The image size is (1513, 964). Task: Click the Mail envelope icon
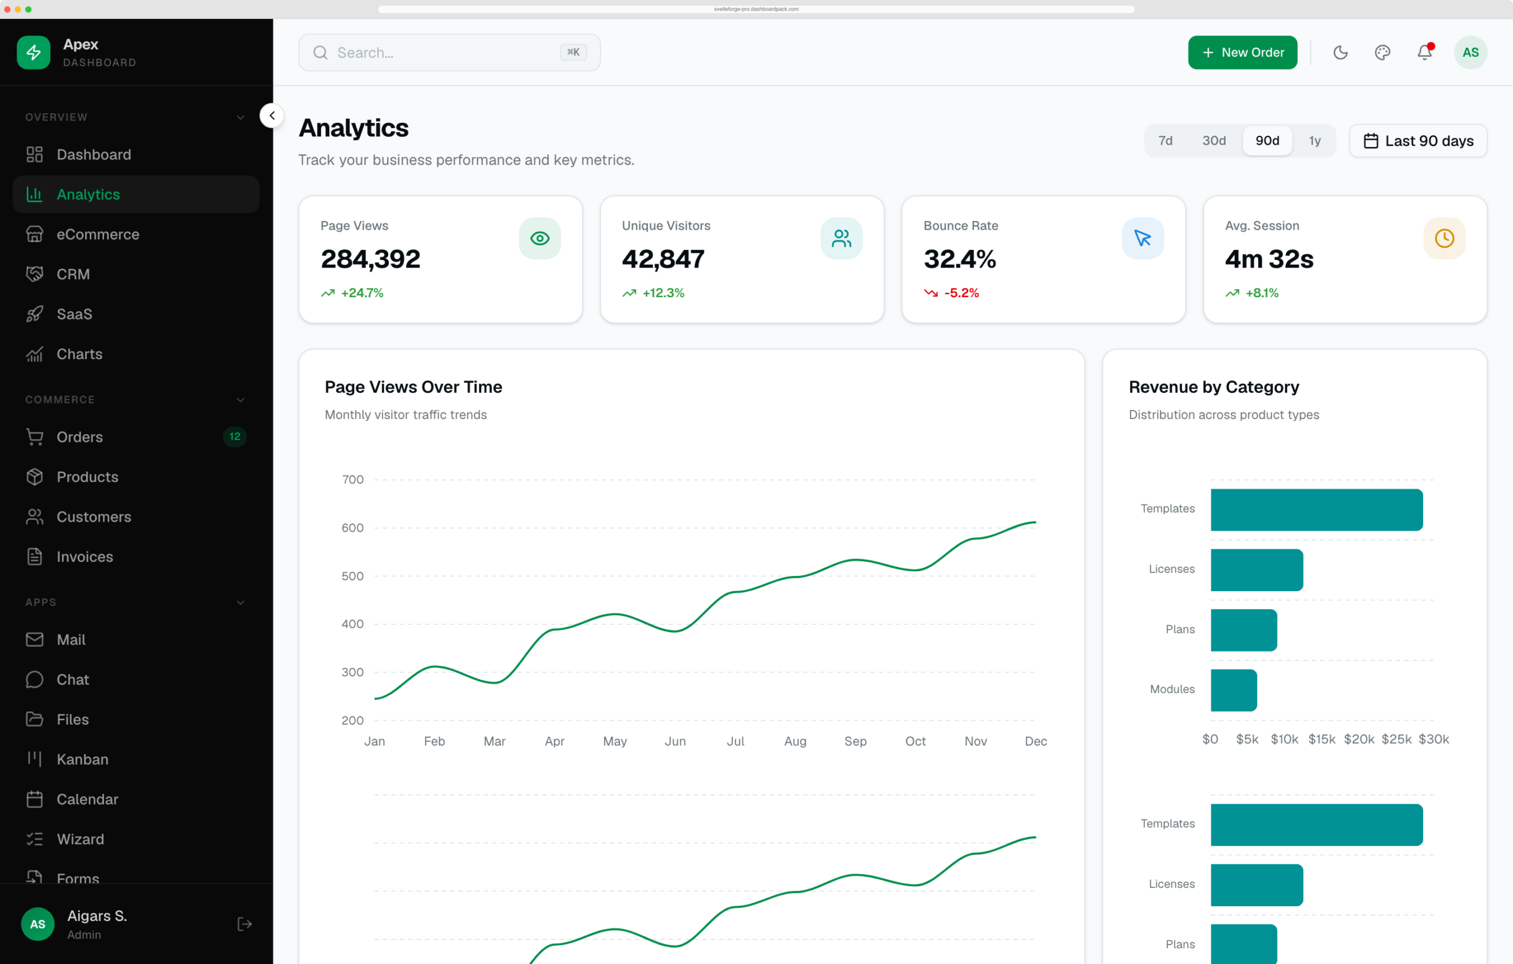pos(34,639)
